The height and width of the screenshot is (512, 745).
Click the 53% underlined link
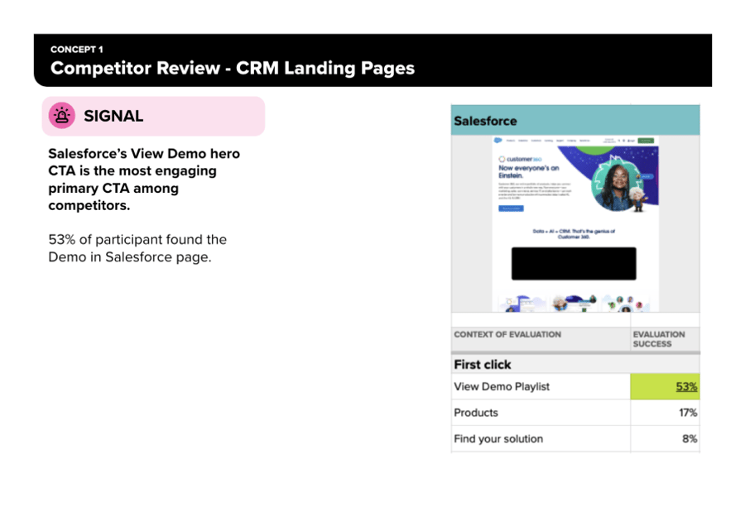(686, 386)
